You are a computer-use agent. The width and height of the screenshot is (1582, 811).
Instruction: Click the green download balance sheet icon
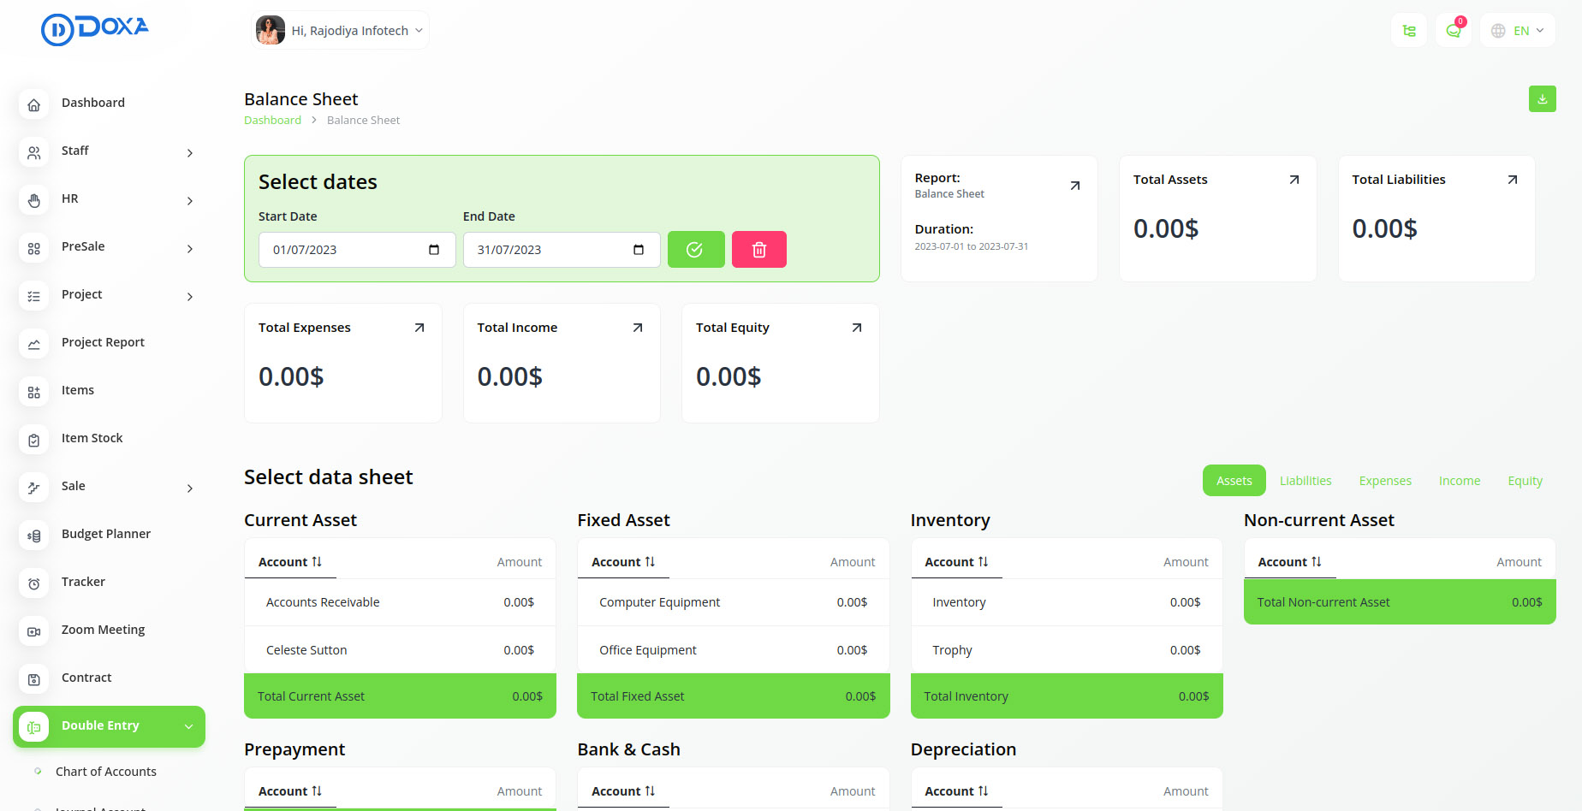click(x=1542, y=99)
